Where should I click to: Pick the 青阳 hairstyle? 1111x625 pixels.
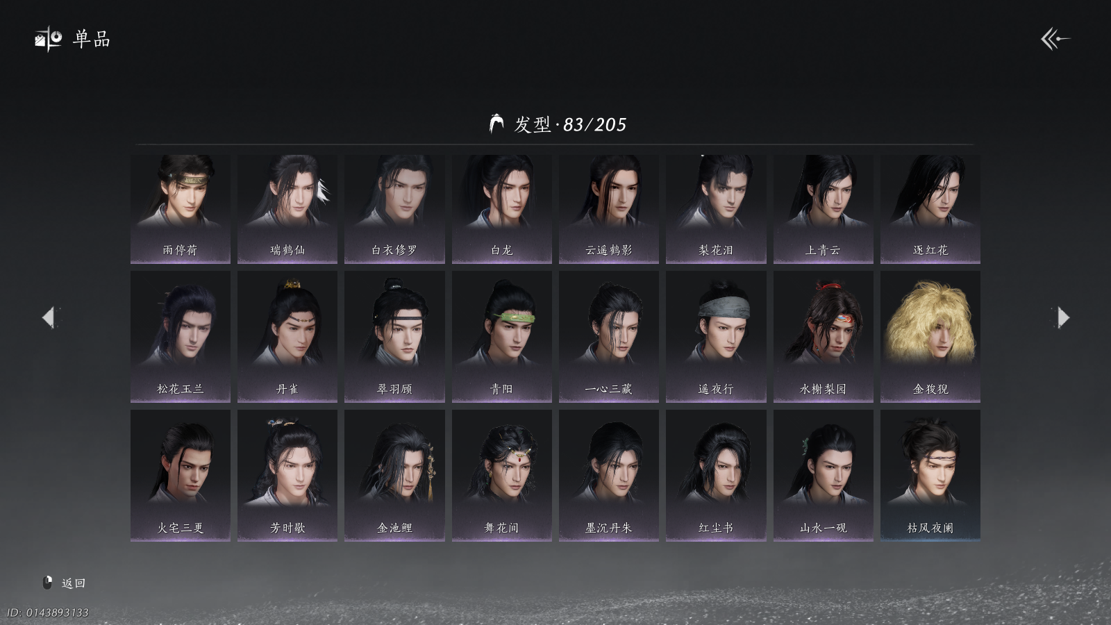[x=502, y=336]
